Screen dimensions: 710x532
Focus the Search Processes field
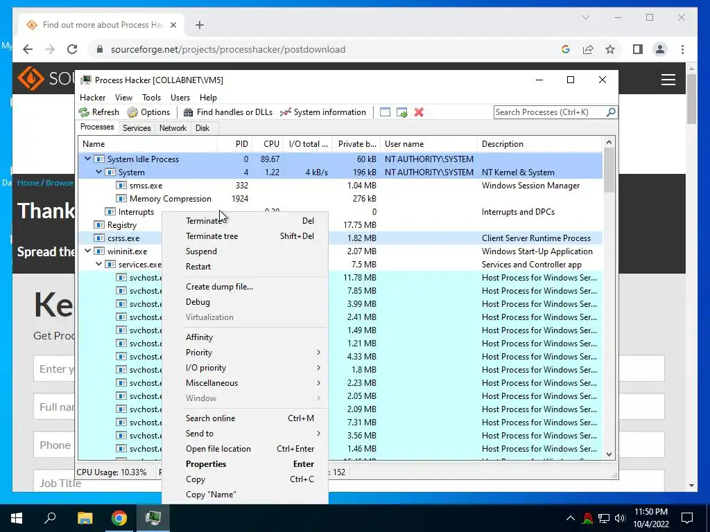(x=550, y=112)
